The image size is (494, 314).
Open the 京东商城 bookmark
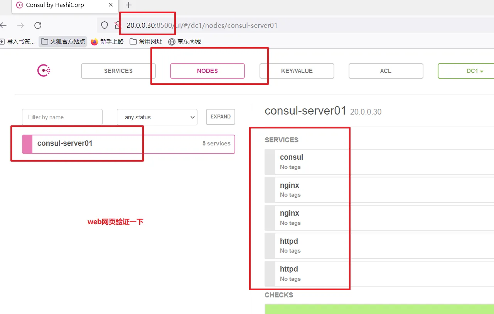(x=185, y=41)
